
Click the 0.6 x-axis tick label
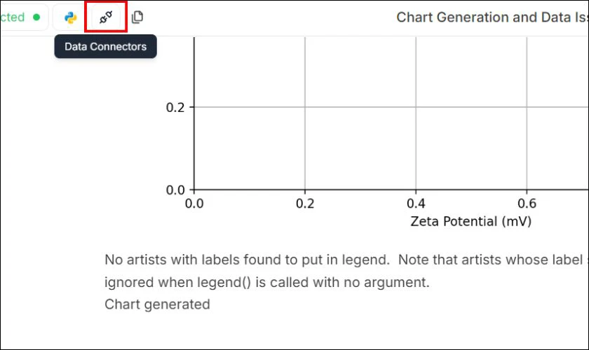[x=527, y=204]
